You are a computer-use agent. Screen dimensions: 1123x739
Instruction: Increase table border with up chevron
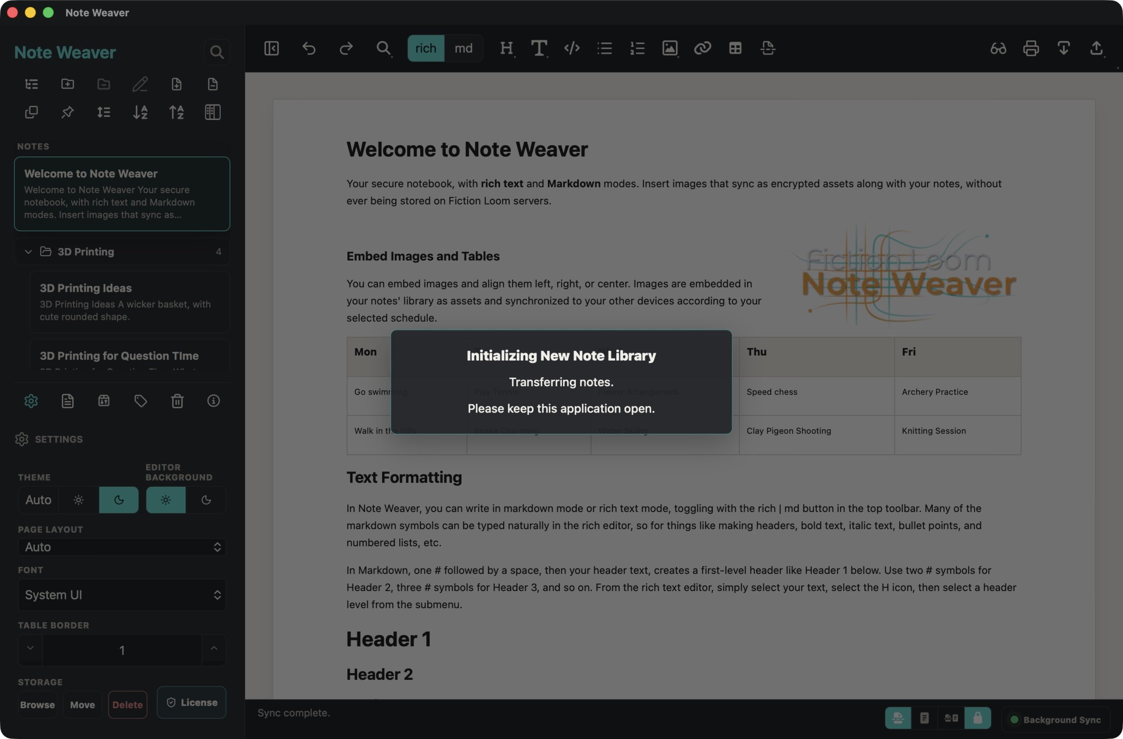click(x=214, y=649)
